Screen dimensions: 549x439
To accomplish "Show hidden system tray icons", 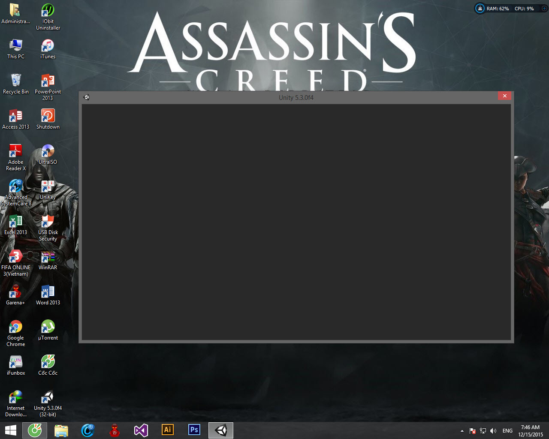I will tap(462, 431).
